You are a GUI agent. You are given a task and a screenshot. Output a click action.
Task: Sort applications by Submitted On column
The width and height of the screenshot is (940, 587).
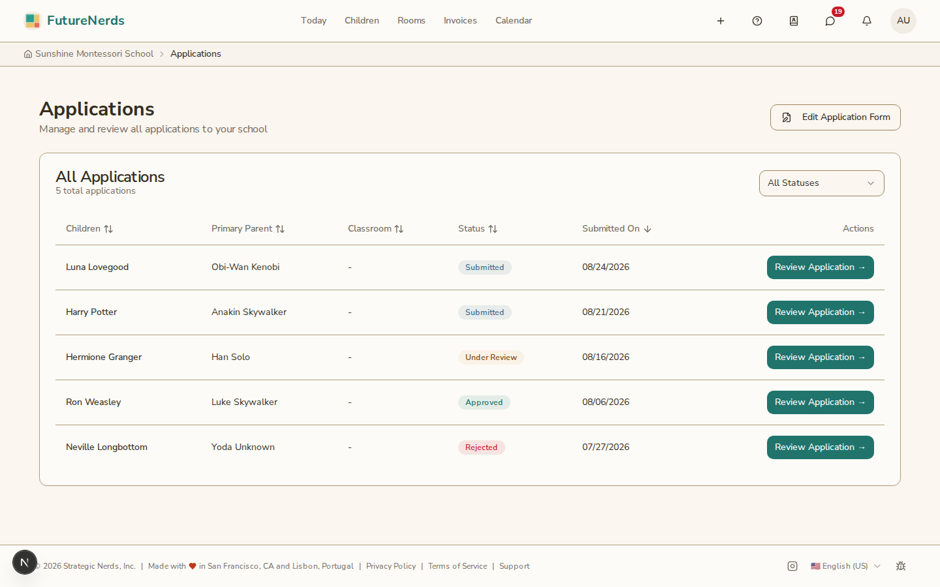(617, 229)
